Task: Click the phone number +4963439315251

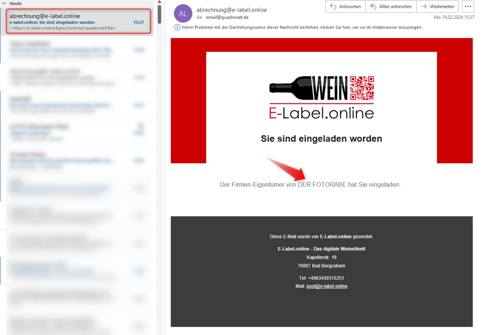Action: tap(326, 278)
